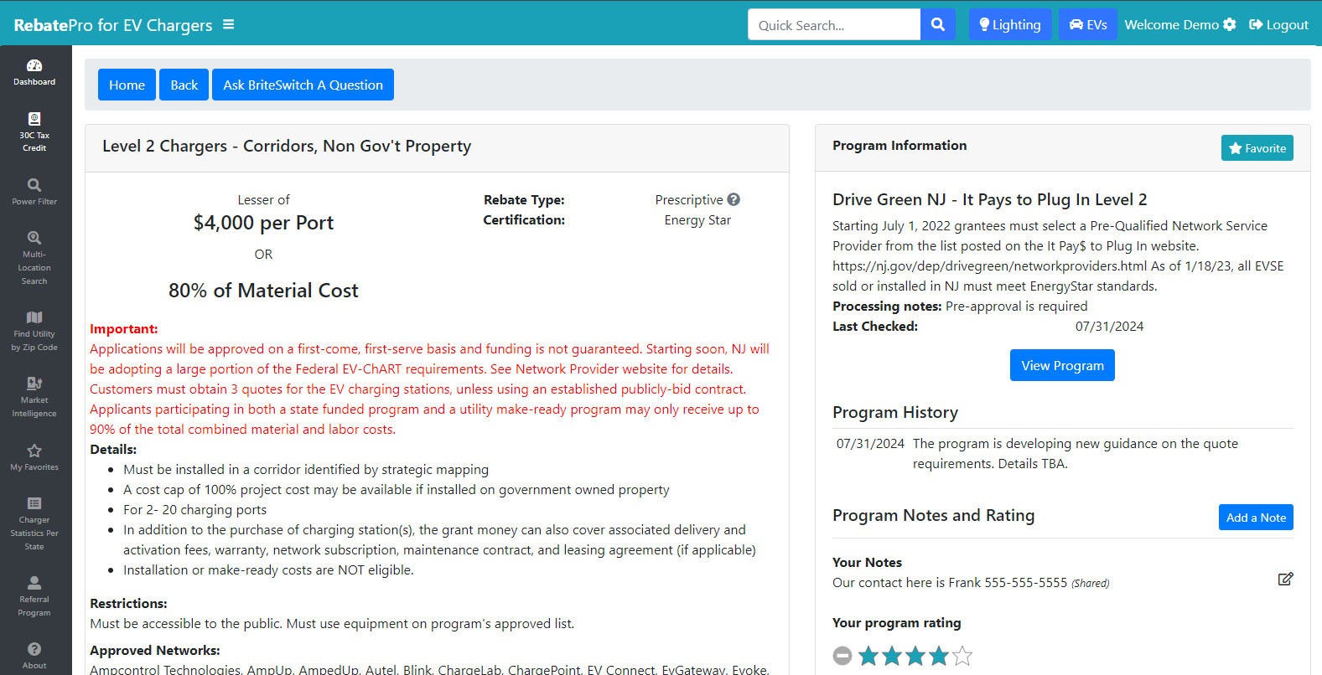This screenshot has width=1322, height=675.
Task: Mark program as Favorite
Action: click(x=1257, y=147)
